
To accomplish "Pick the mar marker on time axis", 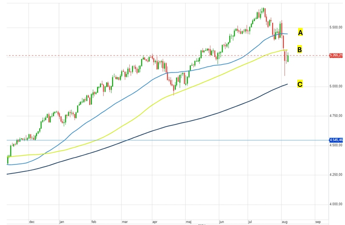I will click(124, 222).
